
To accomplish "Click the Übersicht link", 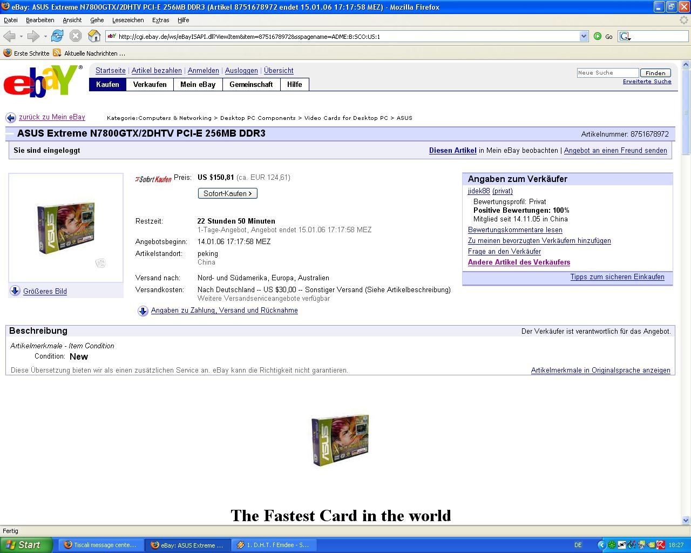I will [x=279, y=71].
